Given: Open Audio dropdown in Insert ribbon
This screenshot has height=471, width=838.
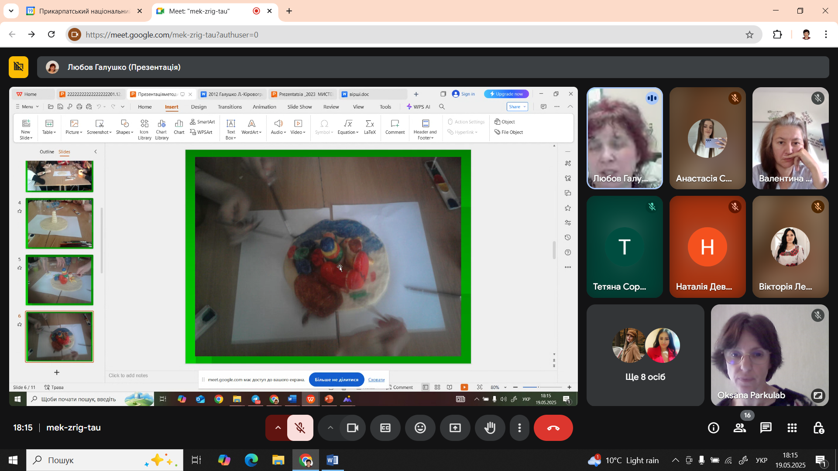Looking at the screenshot, I should click(x=278, y=127).
